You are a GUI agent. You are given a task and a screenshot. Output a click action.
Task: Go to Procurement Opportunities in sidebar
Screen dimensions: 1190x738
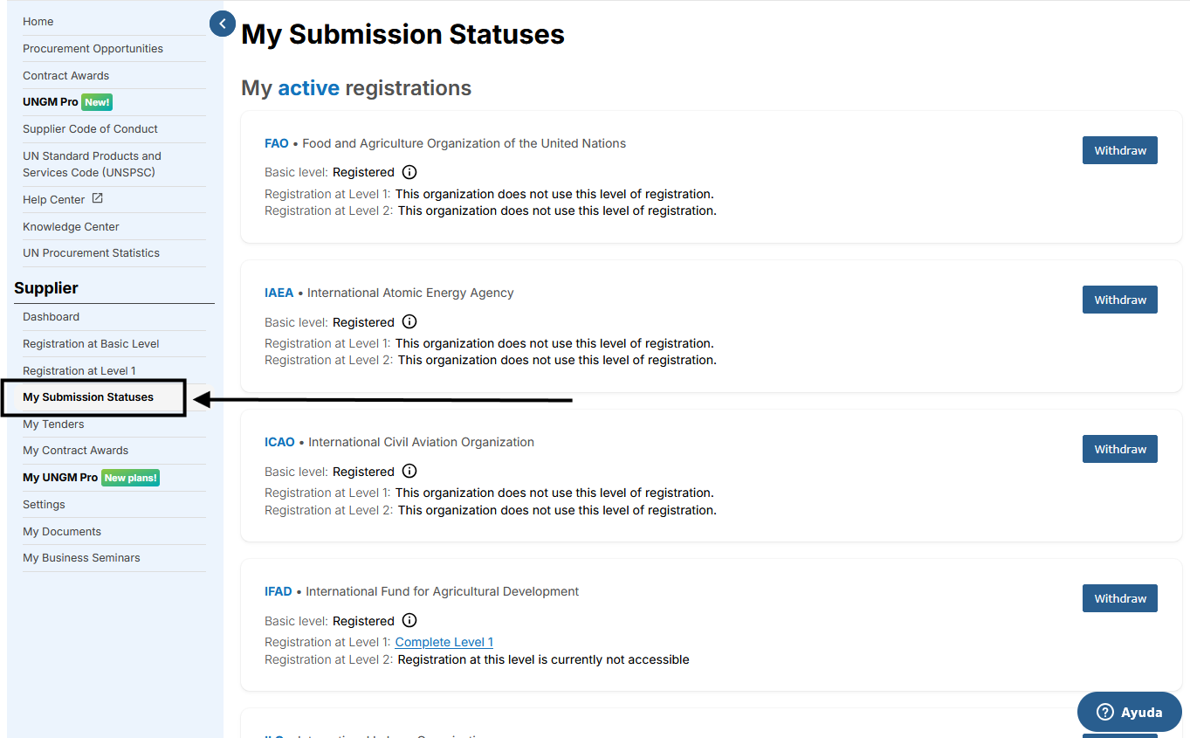[93, 48]
